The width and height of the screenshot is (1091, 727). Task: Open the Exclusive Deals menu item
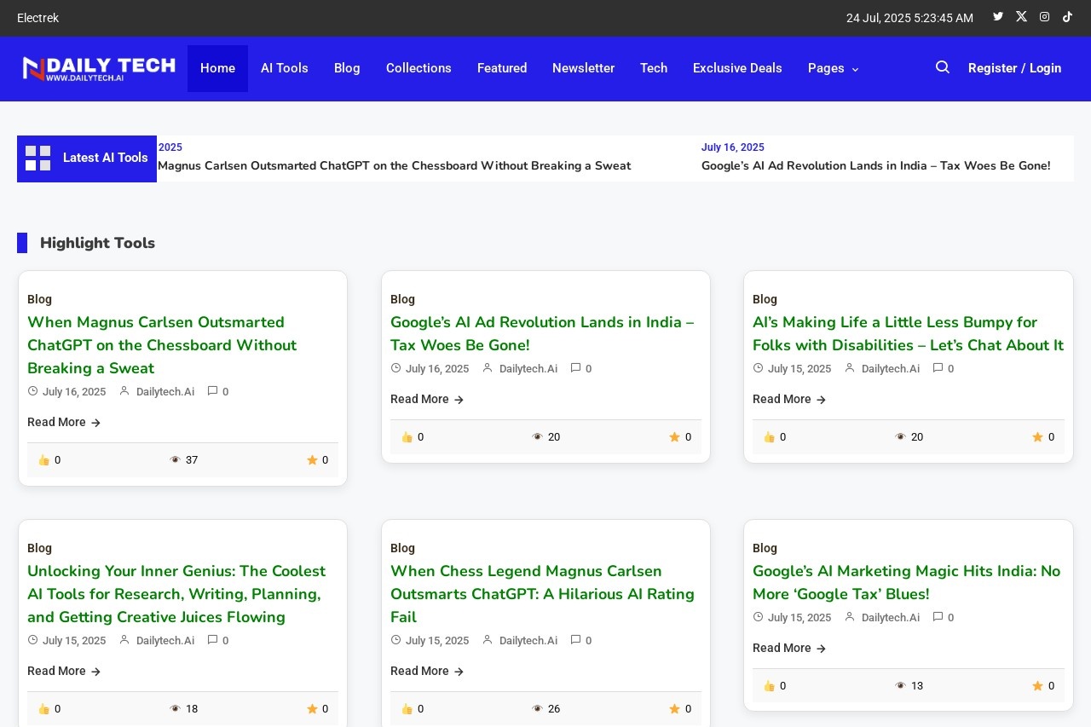click(x=737, y=68)
